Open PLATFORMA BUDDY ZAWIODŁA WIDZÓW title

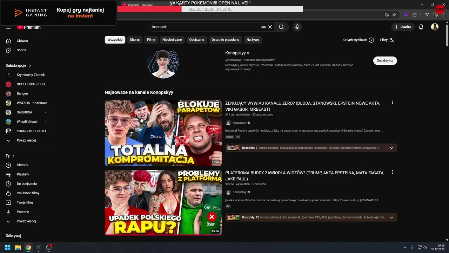click(305, 176)
